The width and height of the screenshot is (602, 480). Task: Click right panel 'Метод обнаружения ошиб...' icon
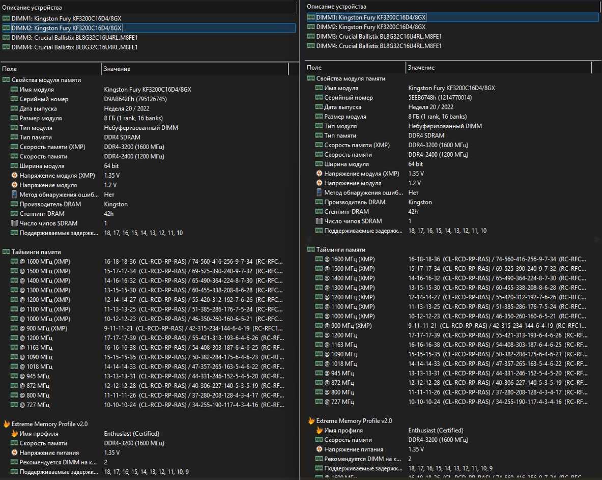tap(319, 192)
